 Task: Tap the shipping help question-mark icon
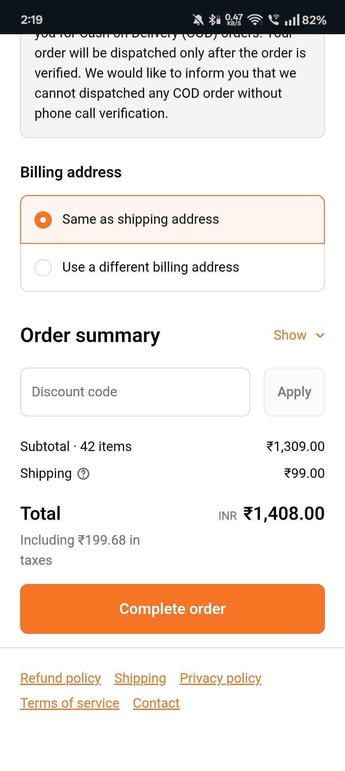[83, 474]
